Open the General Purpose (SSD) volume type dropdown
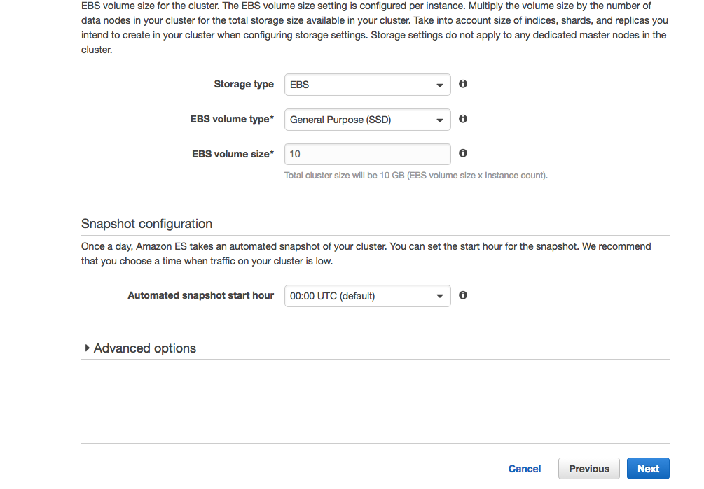Image resolution: width=704 pixels, height=489 pixels. click(x=367, y=120)
